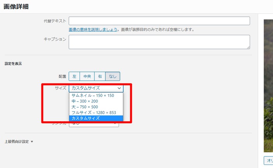Screen dimensions: 273x168
Task: Select サムネイル – 150 × 150 size
Action: [x=93, y=95]
